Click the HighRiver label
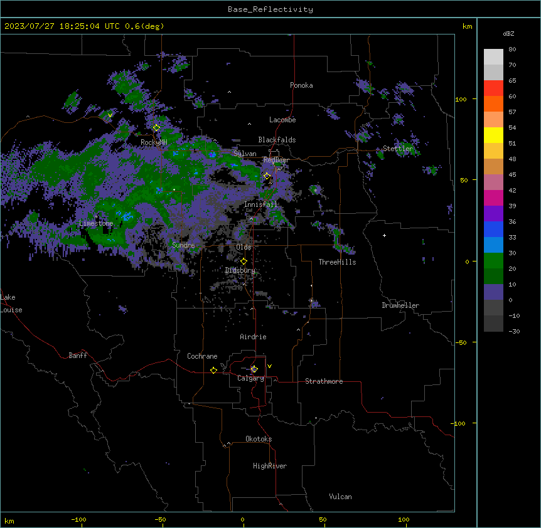 click(x=270, y=466)
